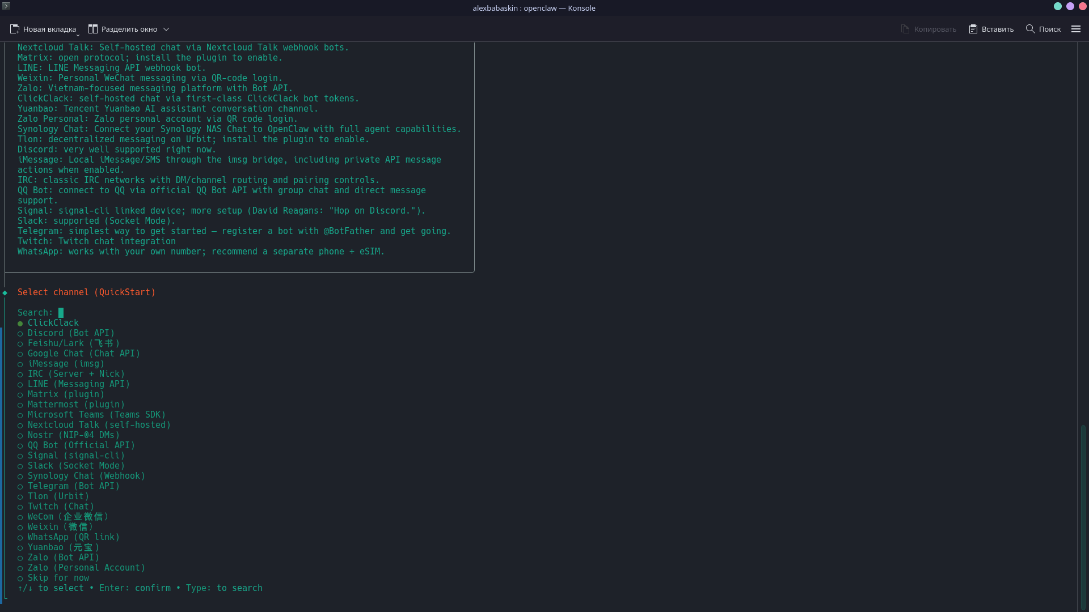Click the copy documents icon
1089x612 pixels.
coord(905,29)
